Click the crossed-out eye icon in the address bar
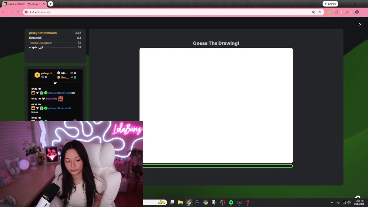This screenshot has width=368, height=207. [x=313, y=12]
